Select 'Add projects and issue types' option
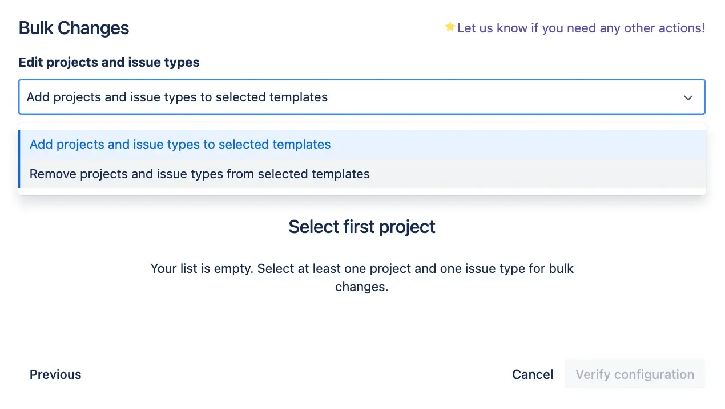This screenshot has height=409, width=725. (180, 145)
